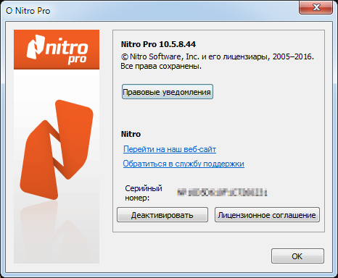Screen dimensions: 338x278
Task: Click the О Nitro Pro title bar text
Action: tap(28, 11)
